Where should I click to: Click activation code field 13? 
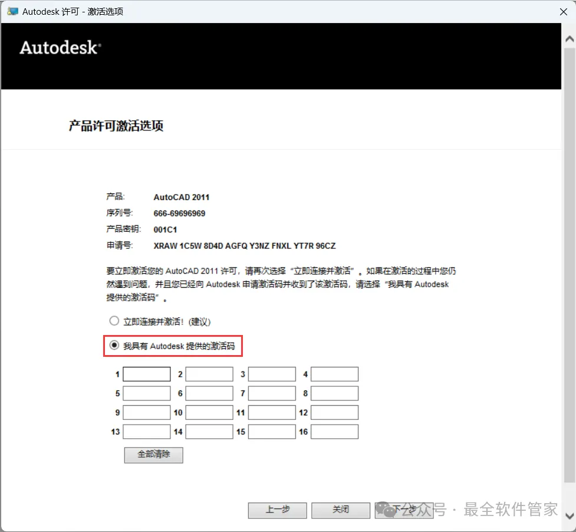[x=147, y=432]
